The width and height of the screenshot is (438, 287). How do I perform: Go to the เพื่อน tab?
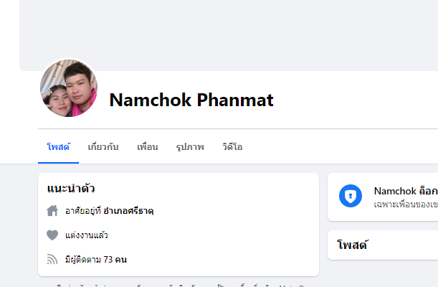(x=147, y=146)
